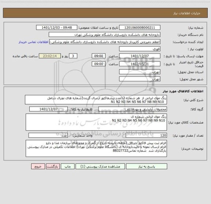Click the 'اولویت نیاز :' label

(x=196, y=49)
